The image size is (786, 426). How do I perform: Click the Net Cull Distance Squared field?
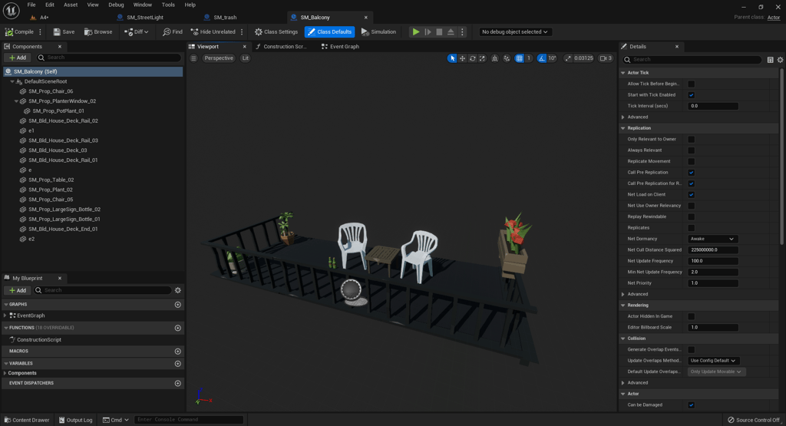coord(713,250)
